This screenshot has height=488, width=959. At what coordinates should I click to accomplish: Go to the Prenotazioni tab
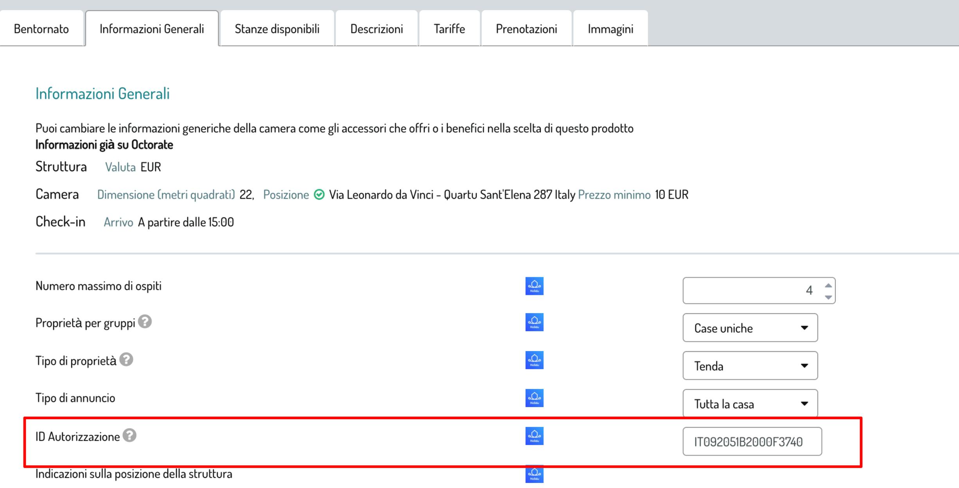click(x=526, y=29)
